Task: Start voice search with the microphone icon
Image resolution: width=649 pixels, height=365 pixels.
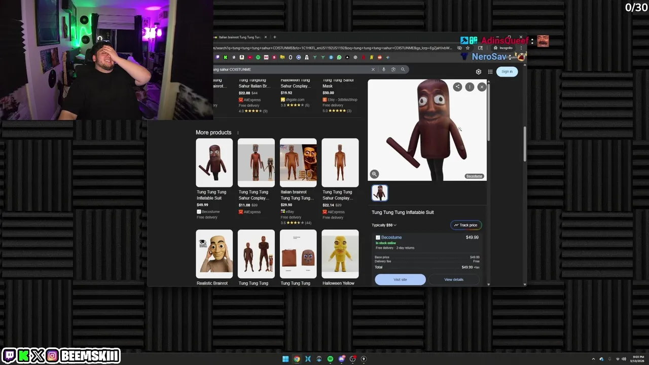Action: point(384,69)
